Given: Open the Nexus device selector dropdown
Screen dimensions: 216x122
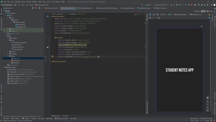Looking at the screenshot, I should 161,5.
